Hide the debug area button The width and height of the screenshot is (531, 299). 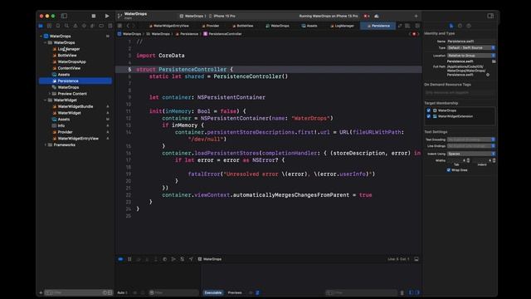(x=417, y=259)
